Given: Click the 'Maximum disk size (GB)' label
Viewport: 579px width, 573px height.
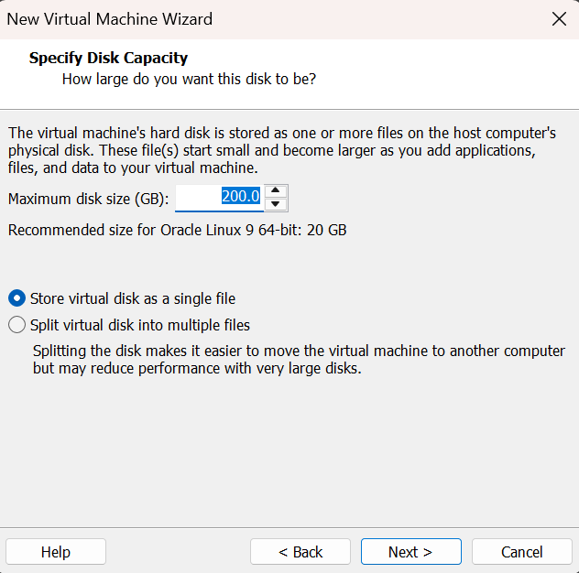Looking at the screenshot, I should 88,199.
